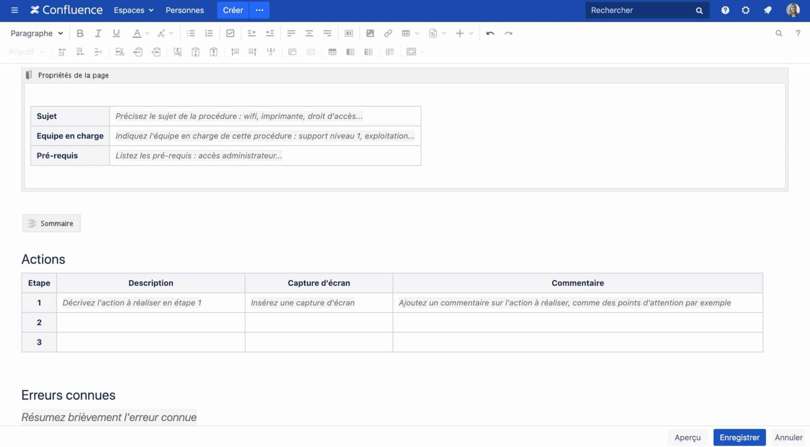The image size is (810, 447).
Task: Save the page with Enregistrer
Action: tap(739, 438)
